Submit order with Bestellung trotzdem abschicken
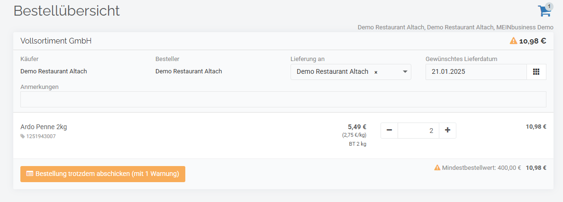 [103, 174]
